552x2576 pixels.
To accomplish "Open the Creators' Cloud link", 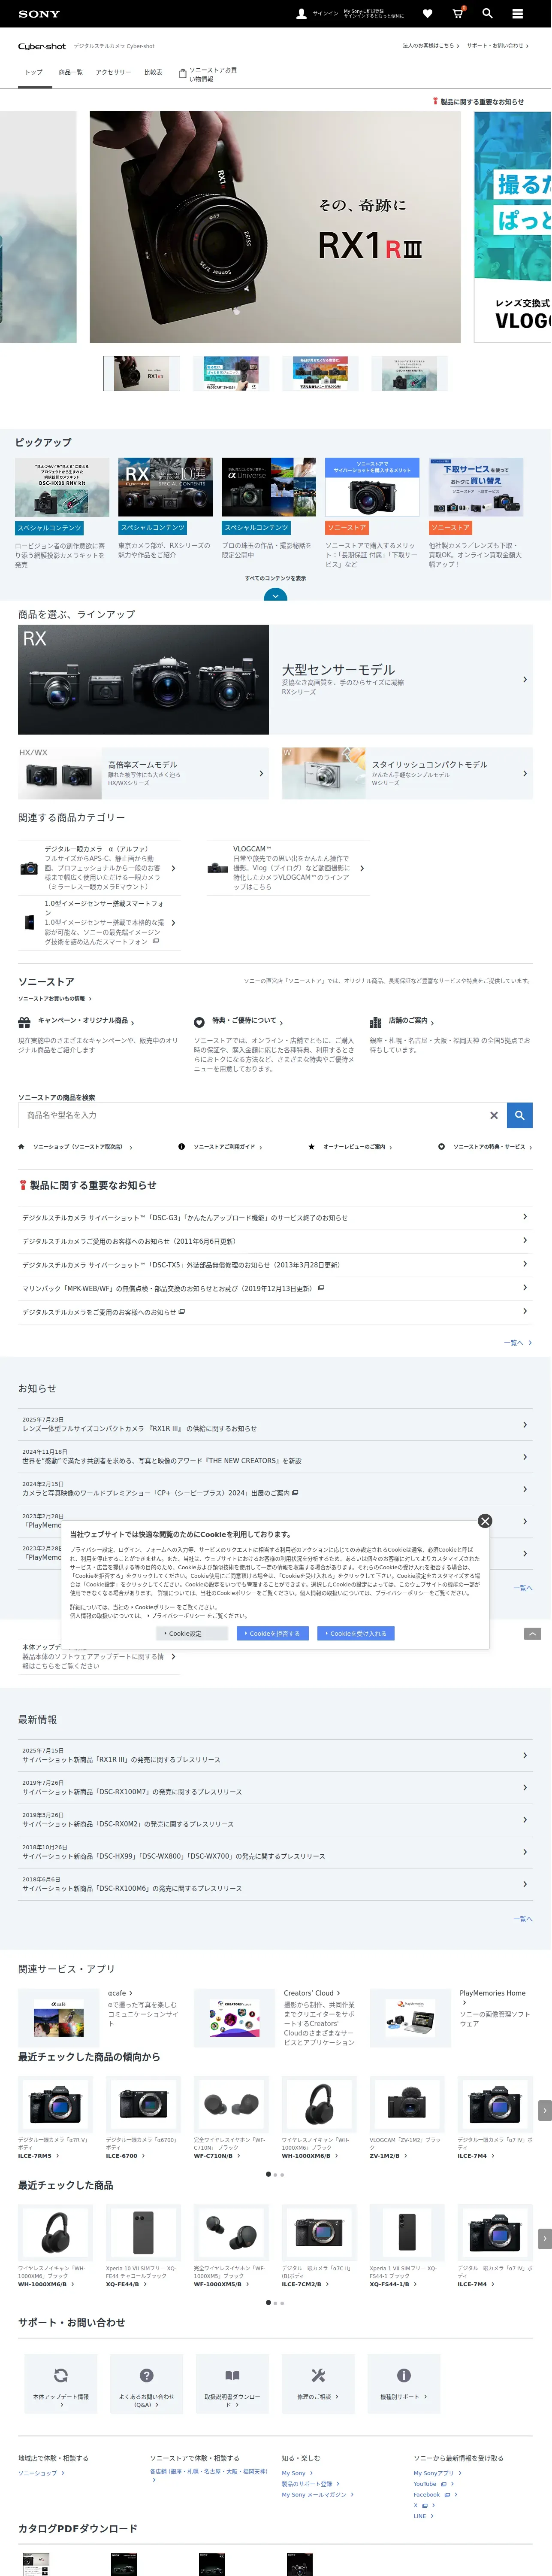I will coord(311,1993).
